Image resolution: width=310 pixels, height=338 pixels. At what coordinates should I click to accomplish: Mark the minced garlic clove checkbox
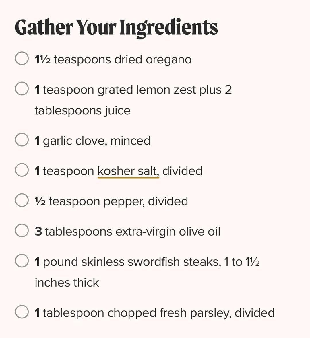tap(22, 140)
